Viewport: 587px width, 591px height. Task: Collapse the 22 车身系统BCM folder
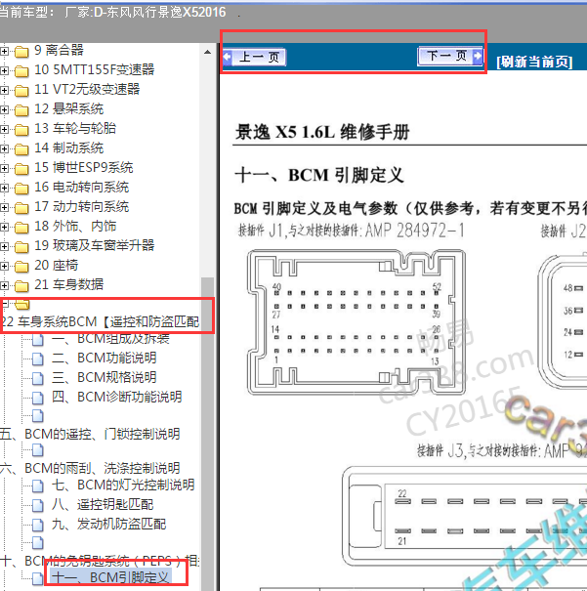5,303
